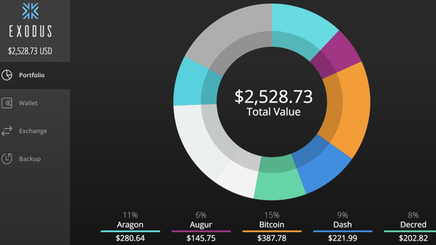The width and height of the screenshot is (436, 245).
Task: Click the green color bar under Decred
Action: point(409,231)
